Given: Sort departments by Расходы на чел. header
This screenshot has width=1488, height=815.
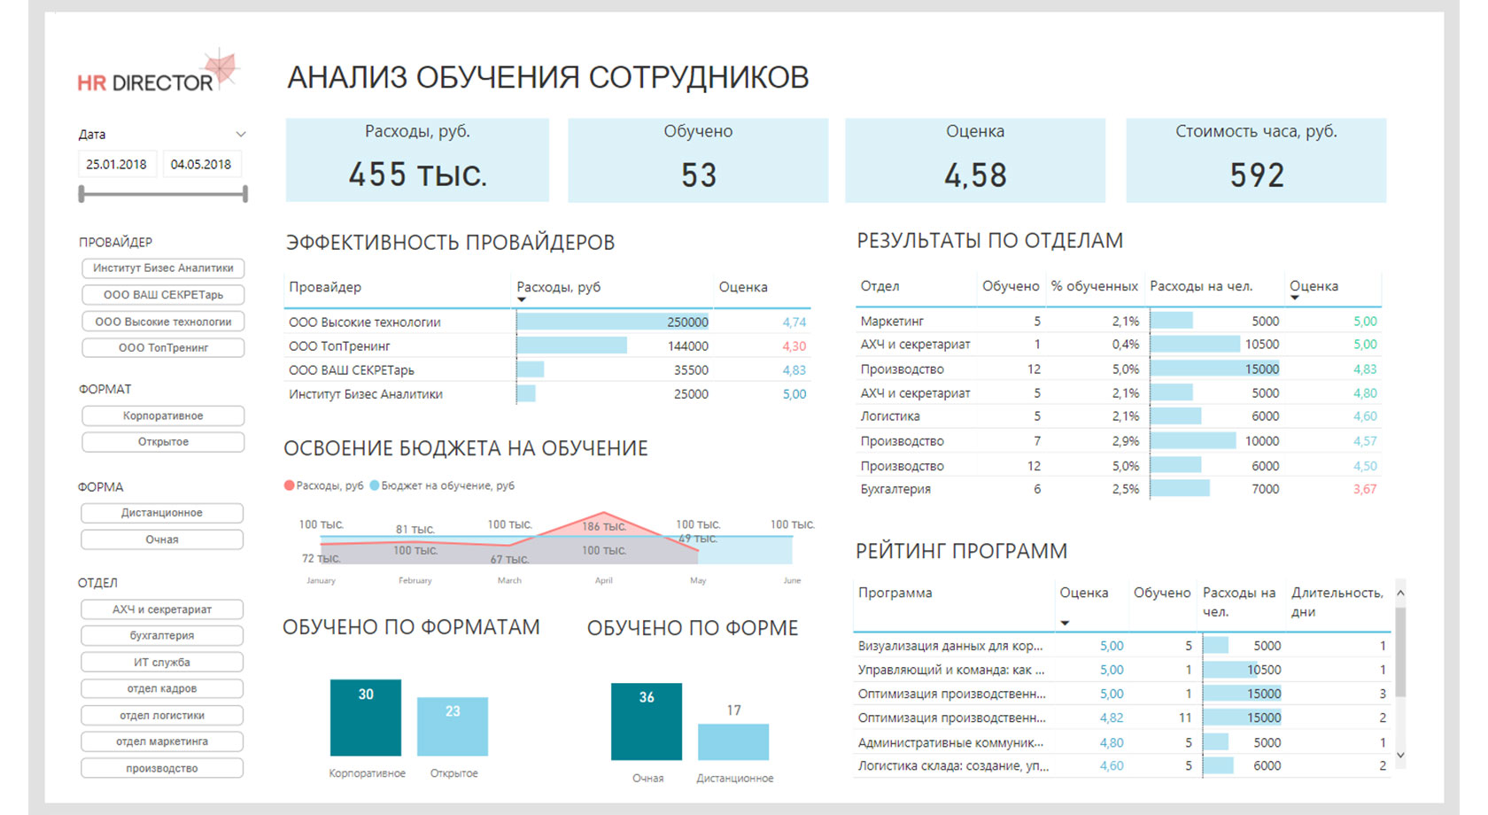Looking at the screenshot, I should (x=1201, y=286).
